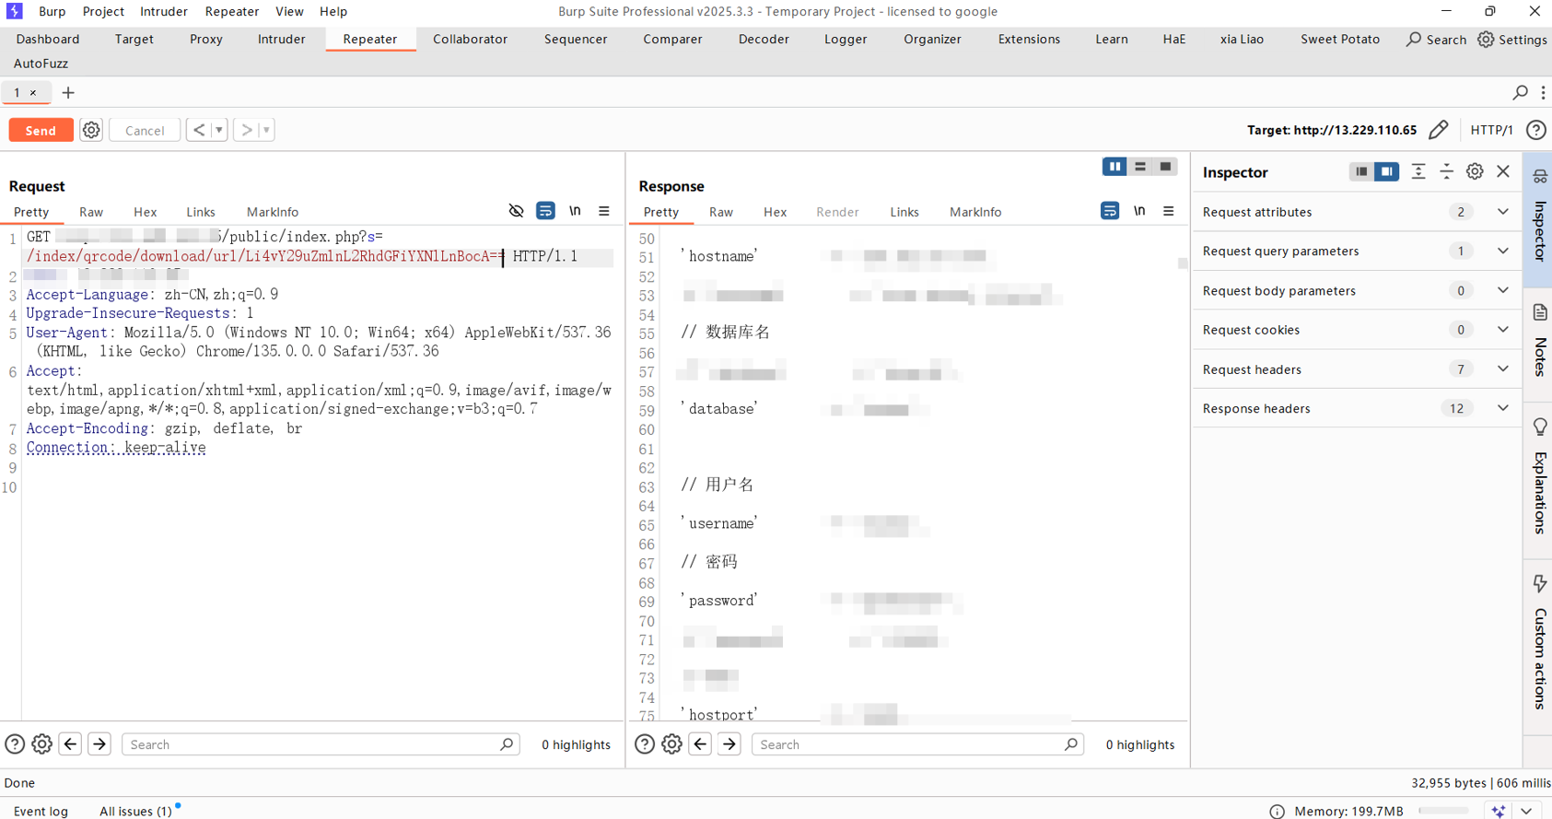Go back to previous request in history

(199, 130)
